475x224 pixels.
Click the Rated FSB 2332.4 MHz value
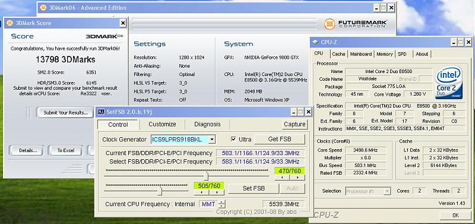click(x=366, y=173)
